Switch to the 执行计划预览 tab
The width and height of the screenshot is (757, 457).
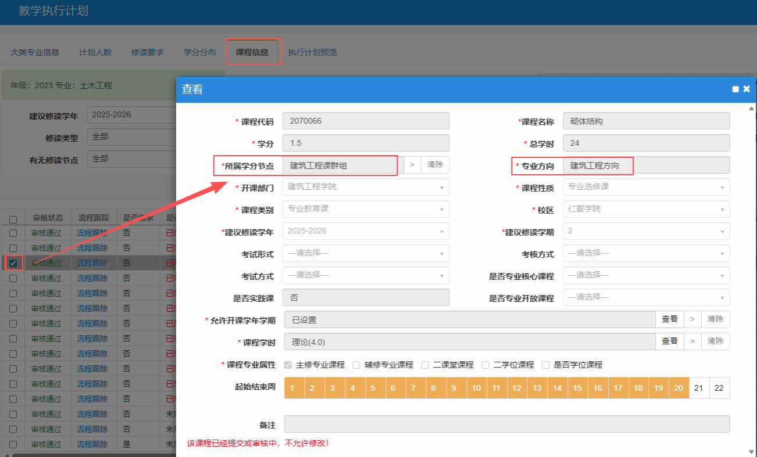click(x=312, y=52)
